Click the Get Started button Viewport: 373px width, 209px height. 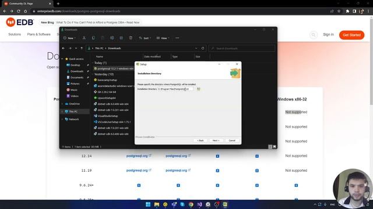pyautogui.click(x=351, y=35)
